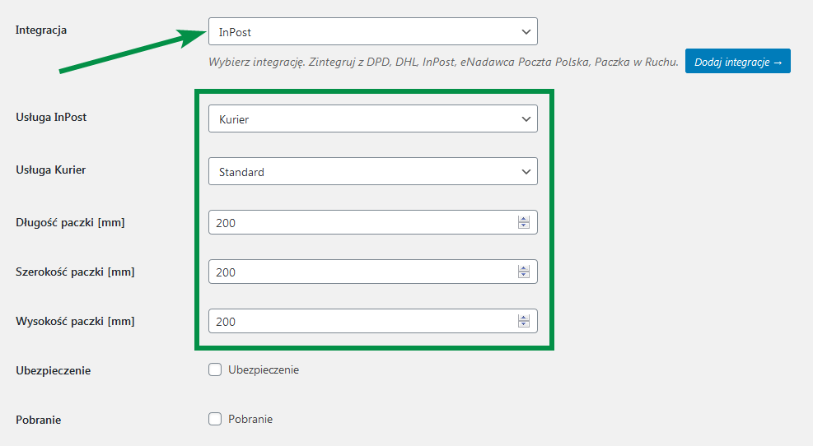Tick the Pobranie checkbox

[215, 419]
